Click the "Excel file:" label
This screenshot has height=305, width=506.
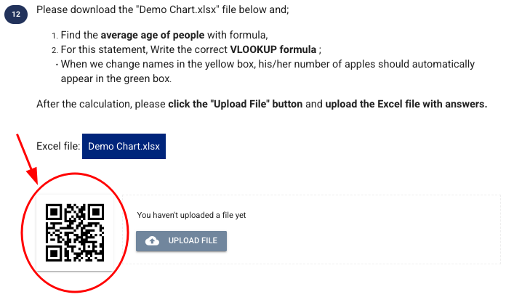click(x=58, y=146)
